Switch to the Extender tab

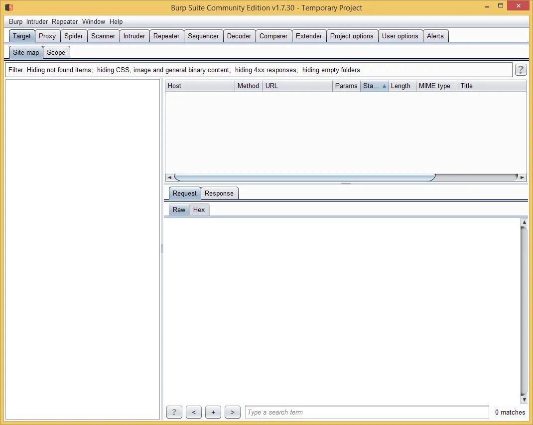point(309,36)
